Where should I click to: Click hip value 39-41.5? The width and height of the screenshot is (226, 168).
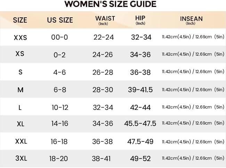tap(140, 90)
